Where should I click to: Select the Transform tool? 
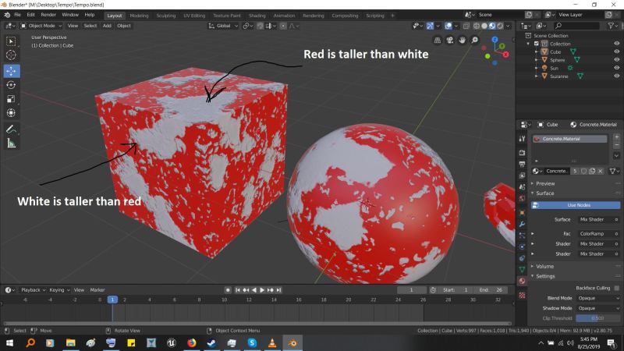click(x=11, y=112)
